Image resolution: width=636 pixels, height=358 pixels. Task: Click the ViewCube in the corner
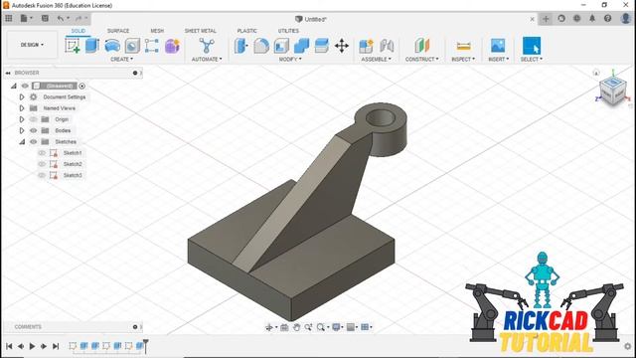[613, 91]
